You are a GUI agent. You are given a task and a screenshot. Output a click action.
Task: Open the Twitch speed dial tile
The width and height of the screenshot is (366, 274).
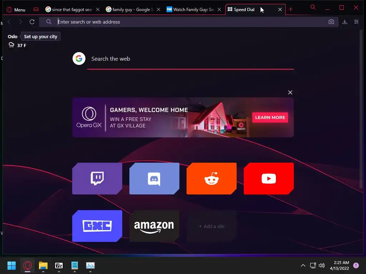pos(97,178)
